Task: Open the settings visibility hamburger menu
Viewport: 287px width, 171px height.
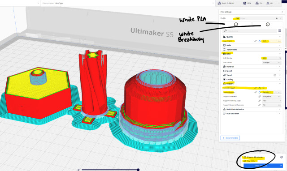Action: pos(280,31)
